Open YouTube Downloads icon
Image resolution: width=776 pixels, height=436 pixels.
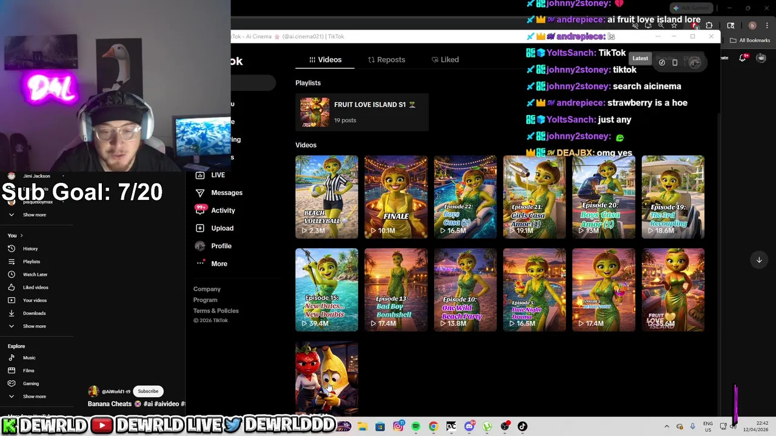12,313
